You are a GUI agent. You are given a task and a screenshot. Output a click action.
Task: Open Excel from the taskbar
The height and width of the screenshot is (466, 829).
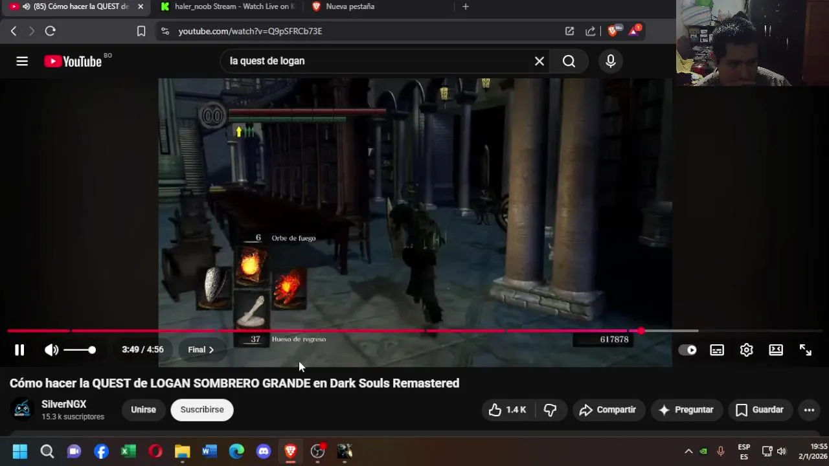(128, 451)
